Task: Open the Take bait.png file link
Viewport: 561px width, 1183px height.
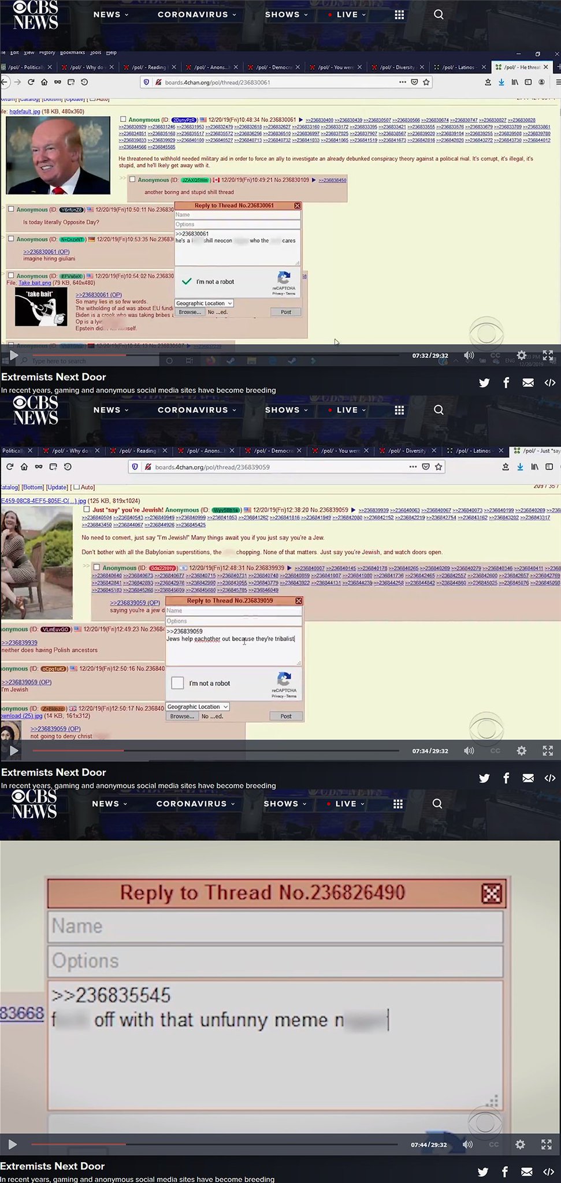Action: (34, 283)
